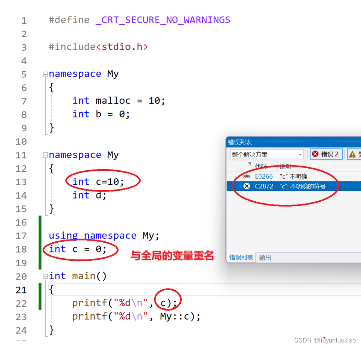Sort by the 代码 column header
This screenshot has width=361, height=347.
tap(261, 166)
